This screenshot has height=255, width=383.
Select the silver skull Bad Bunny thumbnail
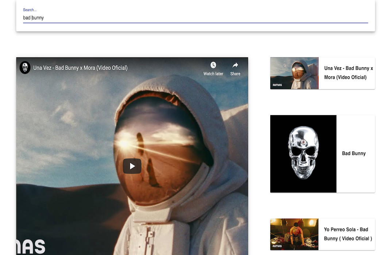(x=303, y=153)
